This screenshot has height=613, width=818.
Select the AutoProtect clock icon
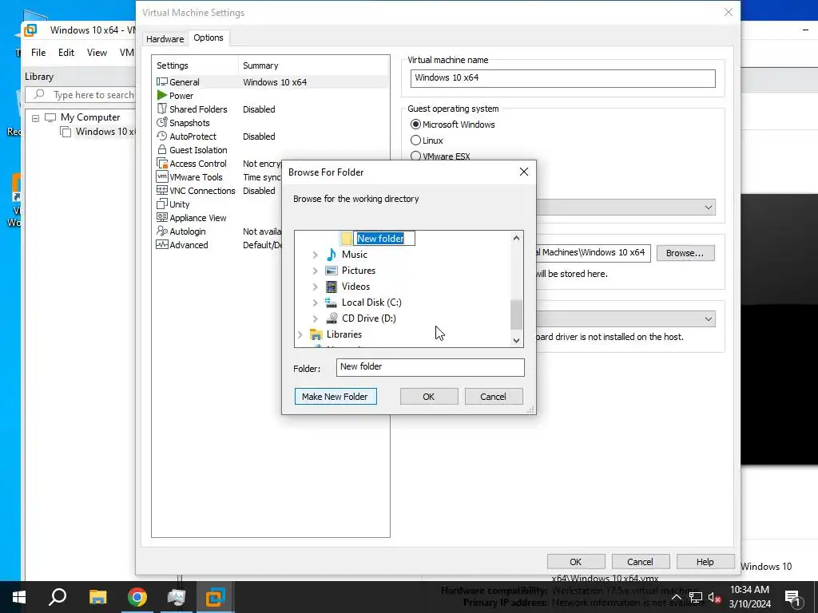tap(162, 136)
